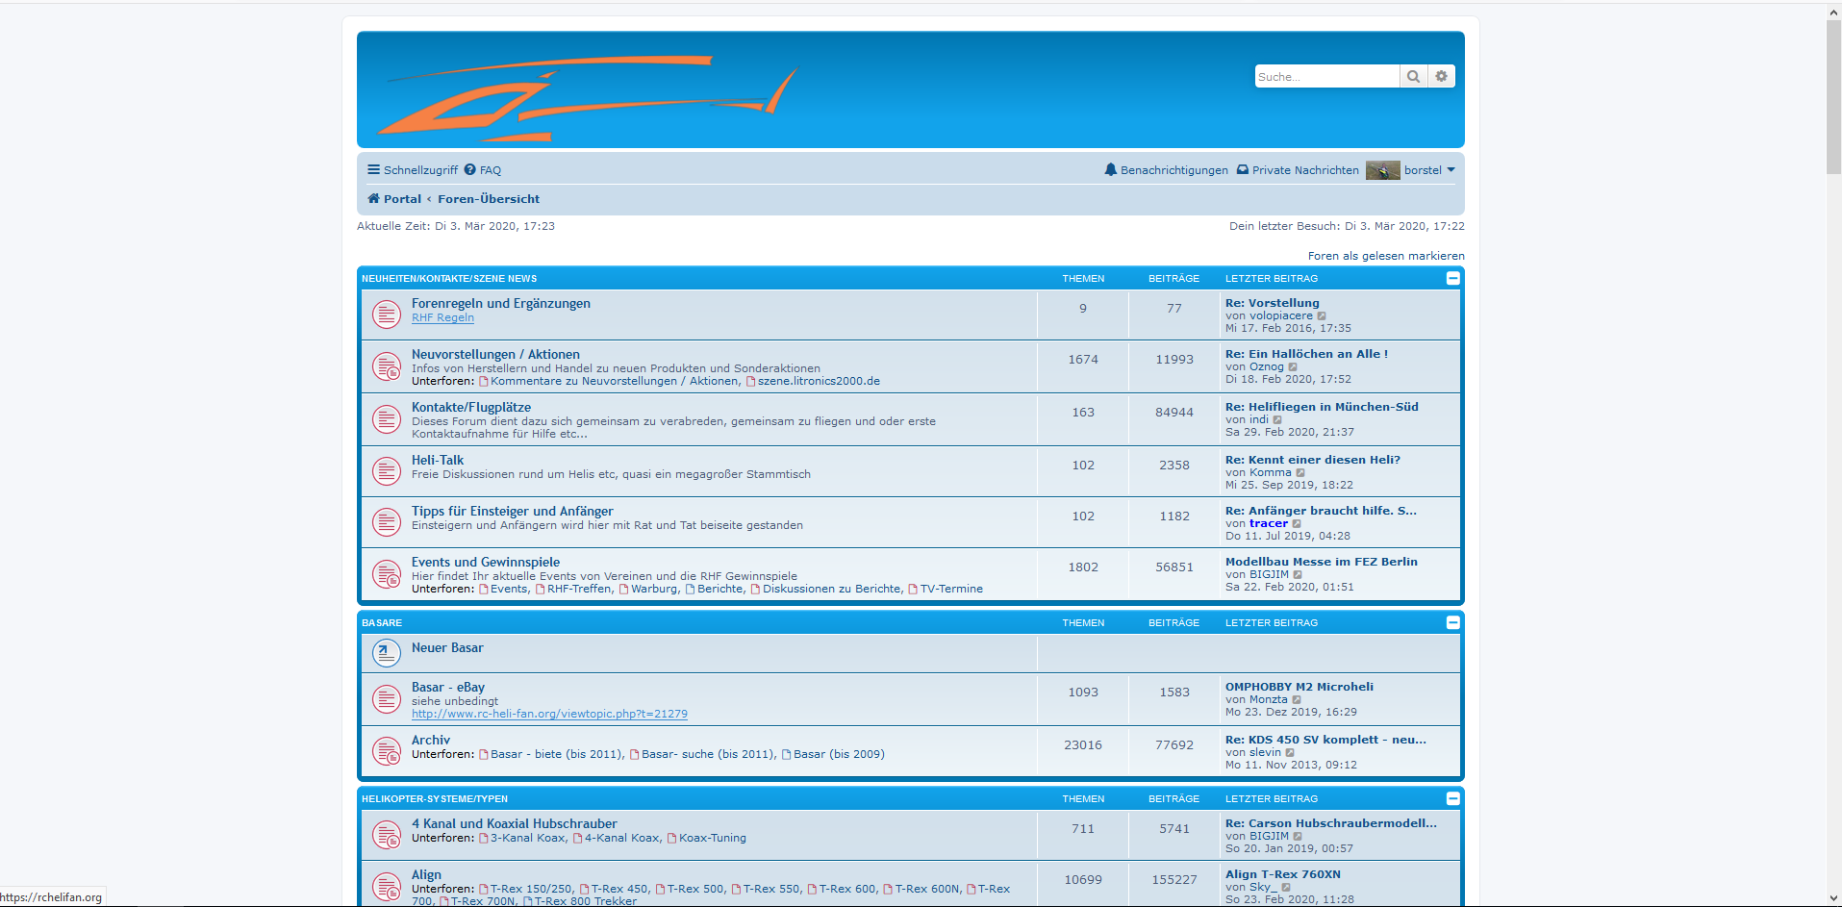The width and height of the screenshot is (1842, 907).
Task: Expand the Schnellzugriff quick links menu
Action: click(x=412, y=170)
